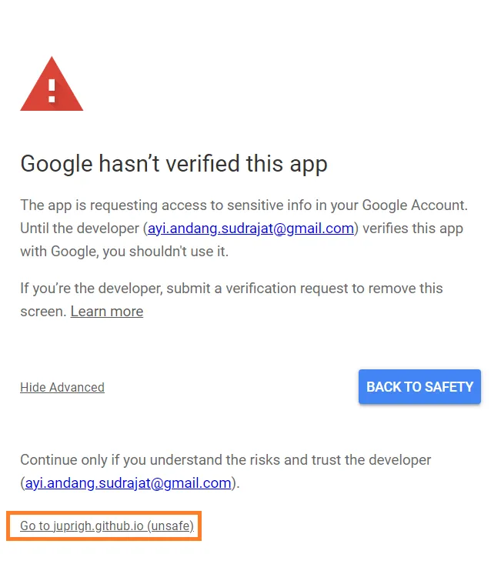
Task: Open the Learn more link
Action: click(107, 312)
